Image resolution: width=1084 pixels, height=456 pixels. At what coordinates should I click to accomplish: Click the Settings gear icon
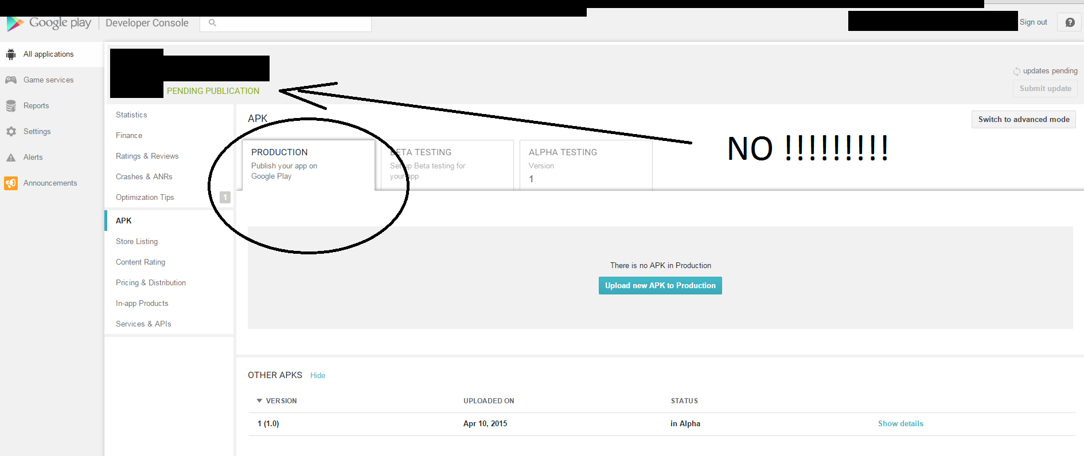tap(11, 132)
